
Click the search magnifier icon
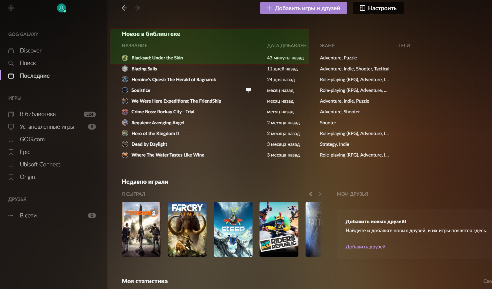point(11,63)
